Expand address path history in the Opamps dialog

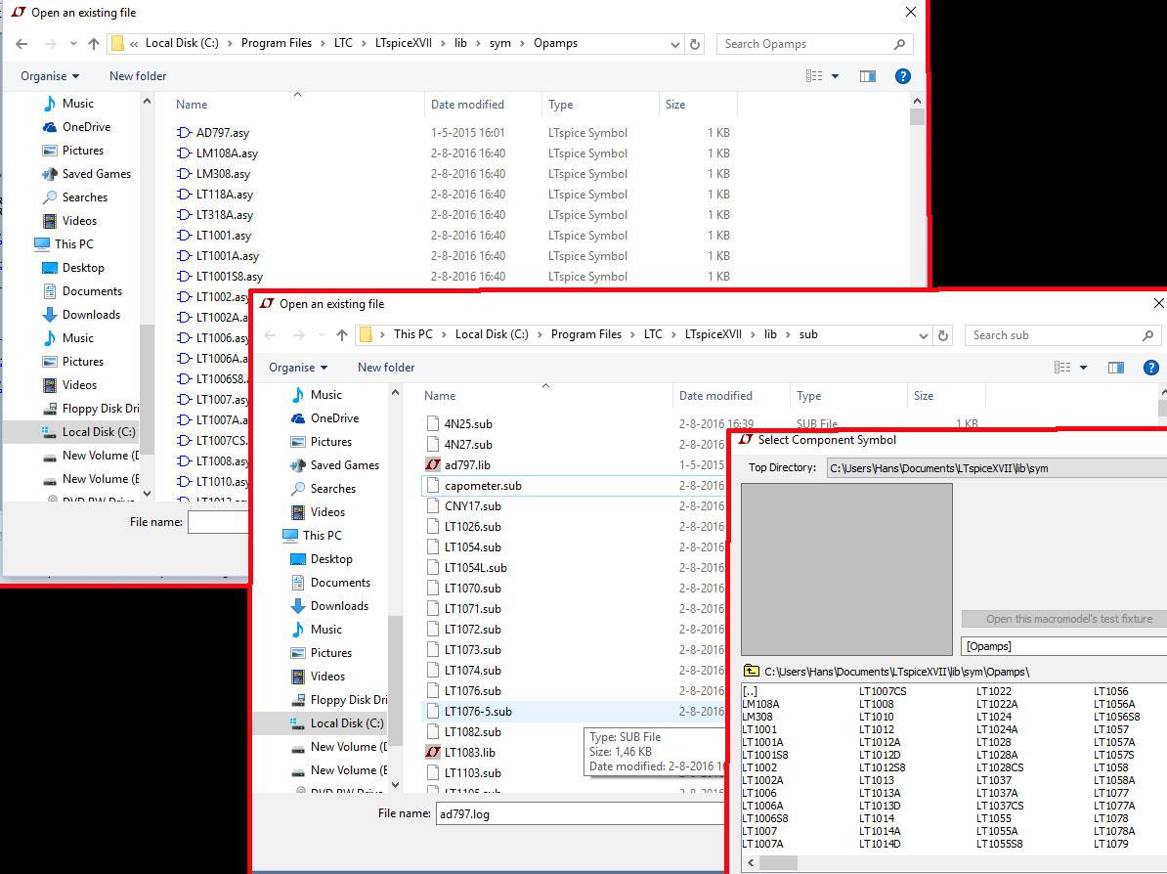675,44
